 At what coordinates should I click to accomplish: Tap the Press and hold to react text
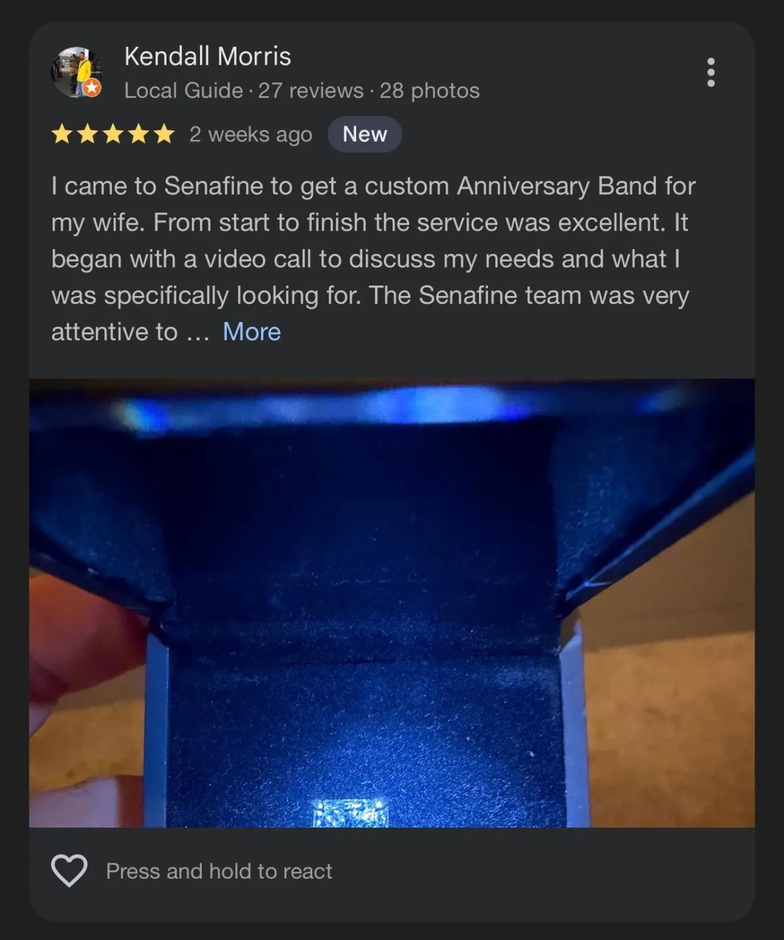coord(220,871)
